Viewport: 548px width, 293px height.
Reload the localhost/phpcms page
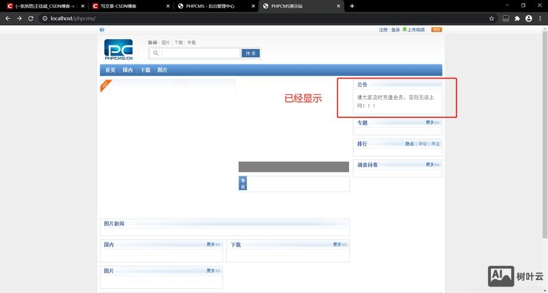coord(31,19)
